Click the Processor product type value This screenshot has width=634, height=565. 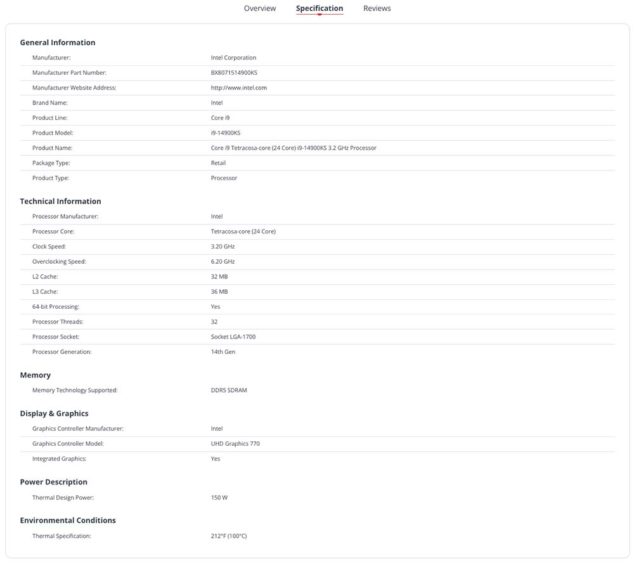(x=224, y=178)
